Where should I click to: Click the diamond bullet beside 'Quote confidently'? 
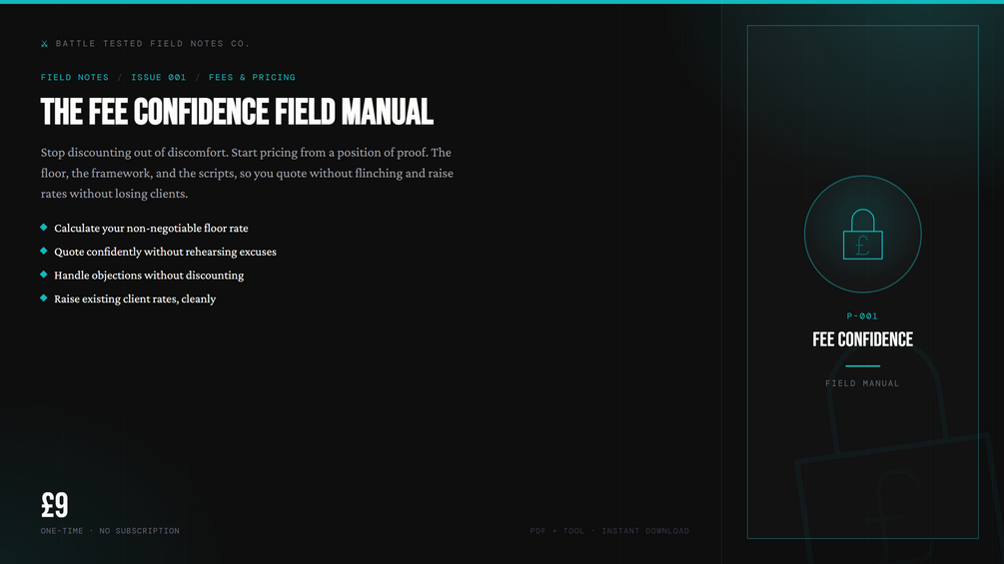coord(44,251)
